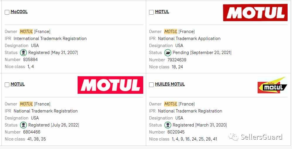Click highlighted MOTUL owner in MoCOOL card

(x=26, y=32)
